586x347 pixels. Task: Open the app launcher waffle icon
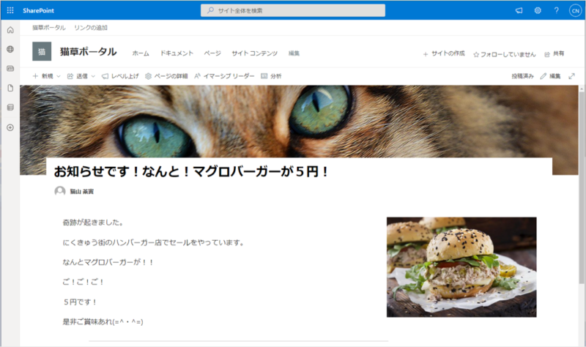10,10
